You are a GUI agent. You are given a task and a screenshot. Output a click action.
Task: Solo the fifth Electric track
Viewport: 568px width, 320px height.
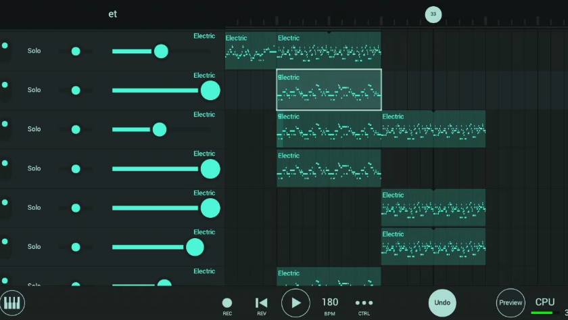(x=34, y=207)
